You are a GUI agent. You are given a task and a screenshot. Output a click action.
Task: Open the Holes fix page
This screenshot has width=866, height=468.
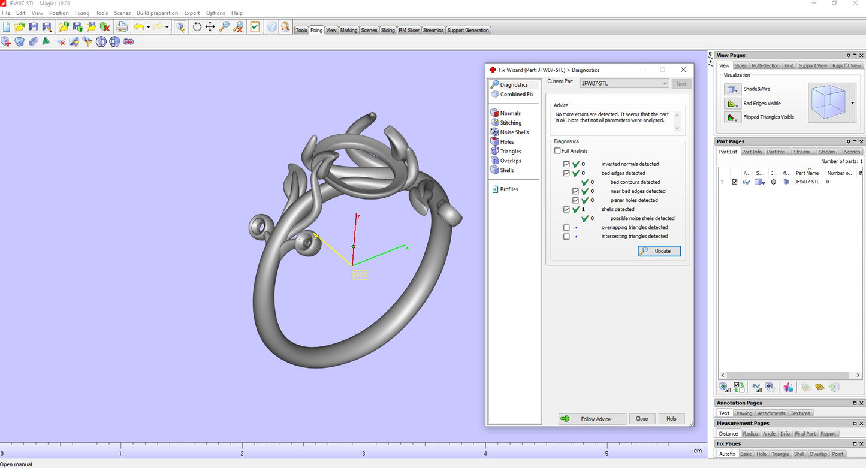pyautogui.click(x=506, y=142)
